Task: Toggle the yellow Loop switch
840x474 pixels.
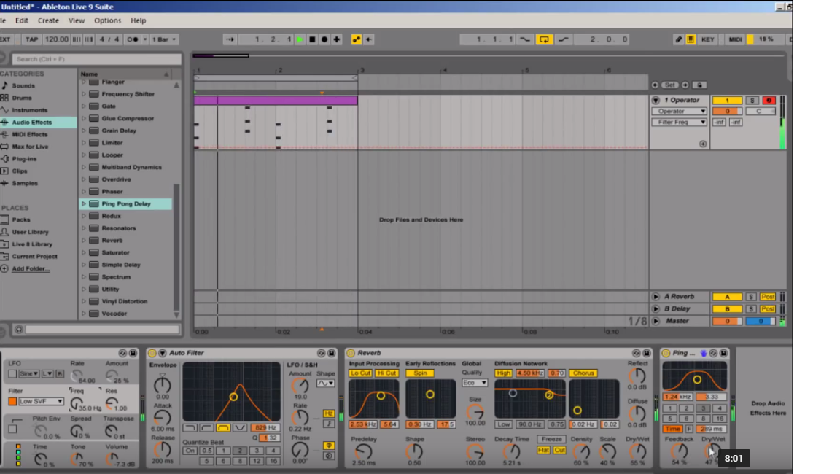Action: pos(544,39)
